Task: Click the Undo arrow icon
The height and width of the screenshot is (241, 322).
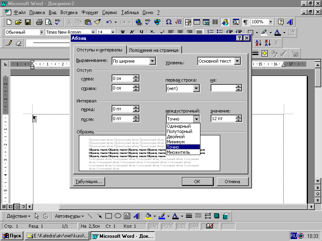Action: pos(109,22)
